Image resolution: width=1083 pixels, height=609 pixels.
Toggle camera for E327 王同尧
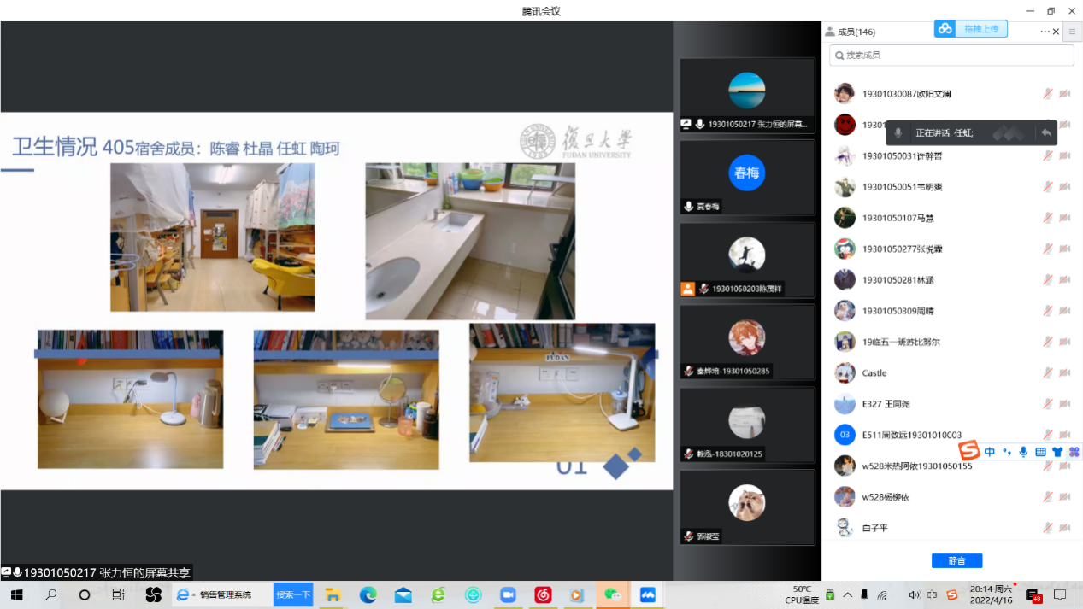1065,404
